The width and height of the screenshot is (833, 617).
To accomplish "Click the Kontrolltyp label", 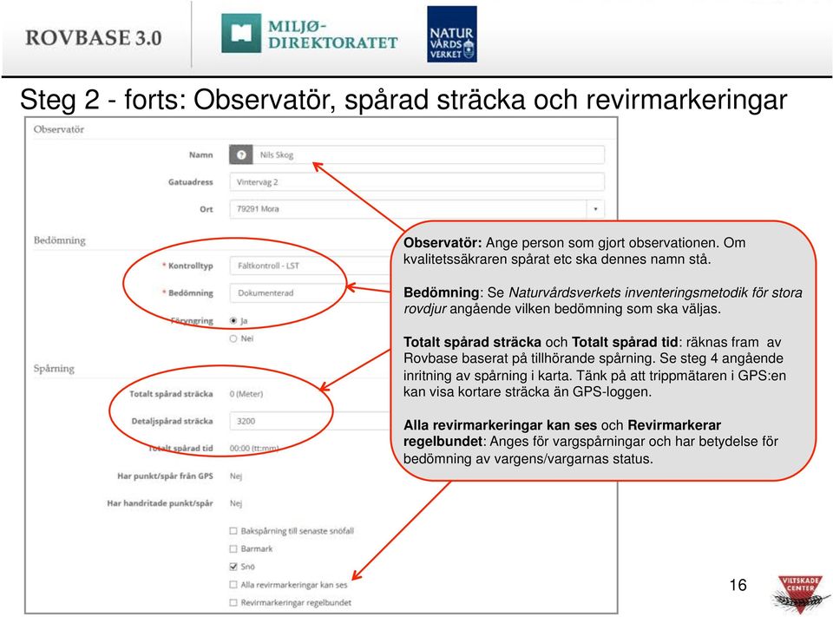I will (190, 266).
